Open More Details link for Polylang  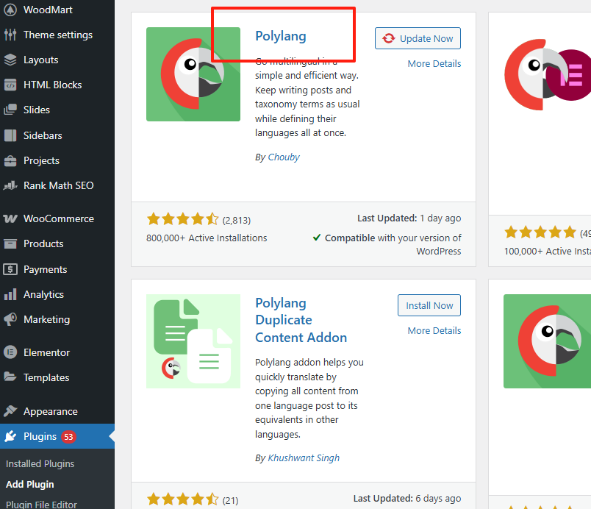pyautogui.click(x=434, y=63)
